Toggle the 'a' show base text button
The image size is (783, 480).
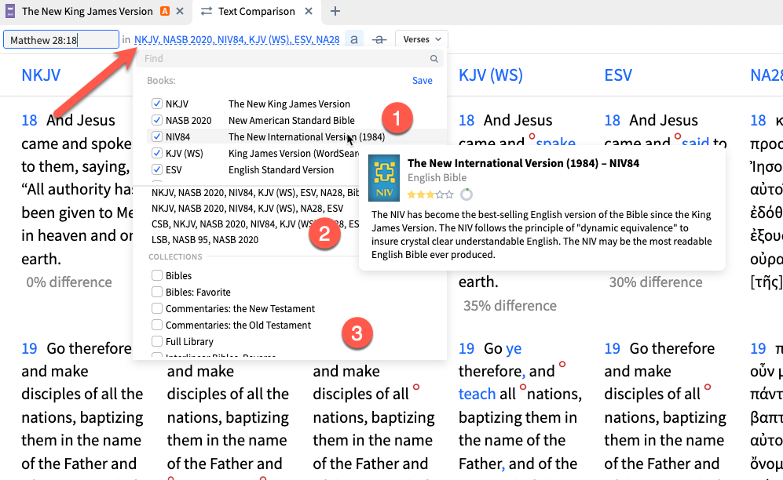tap(353, 39)
